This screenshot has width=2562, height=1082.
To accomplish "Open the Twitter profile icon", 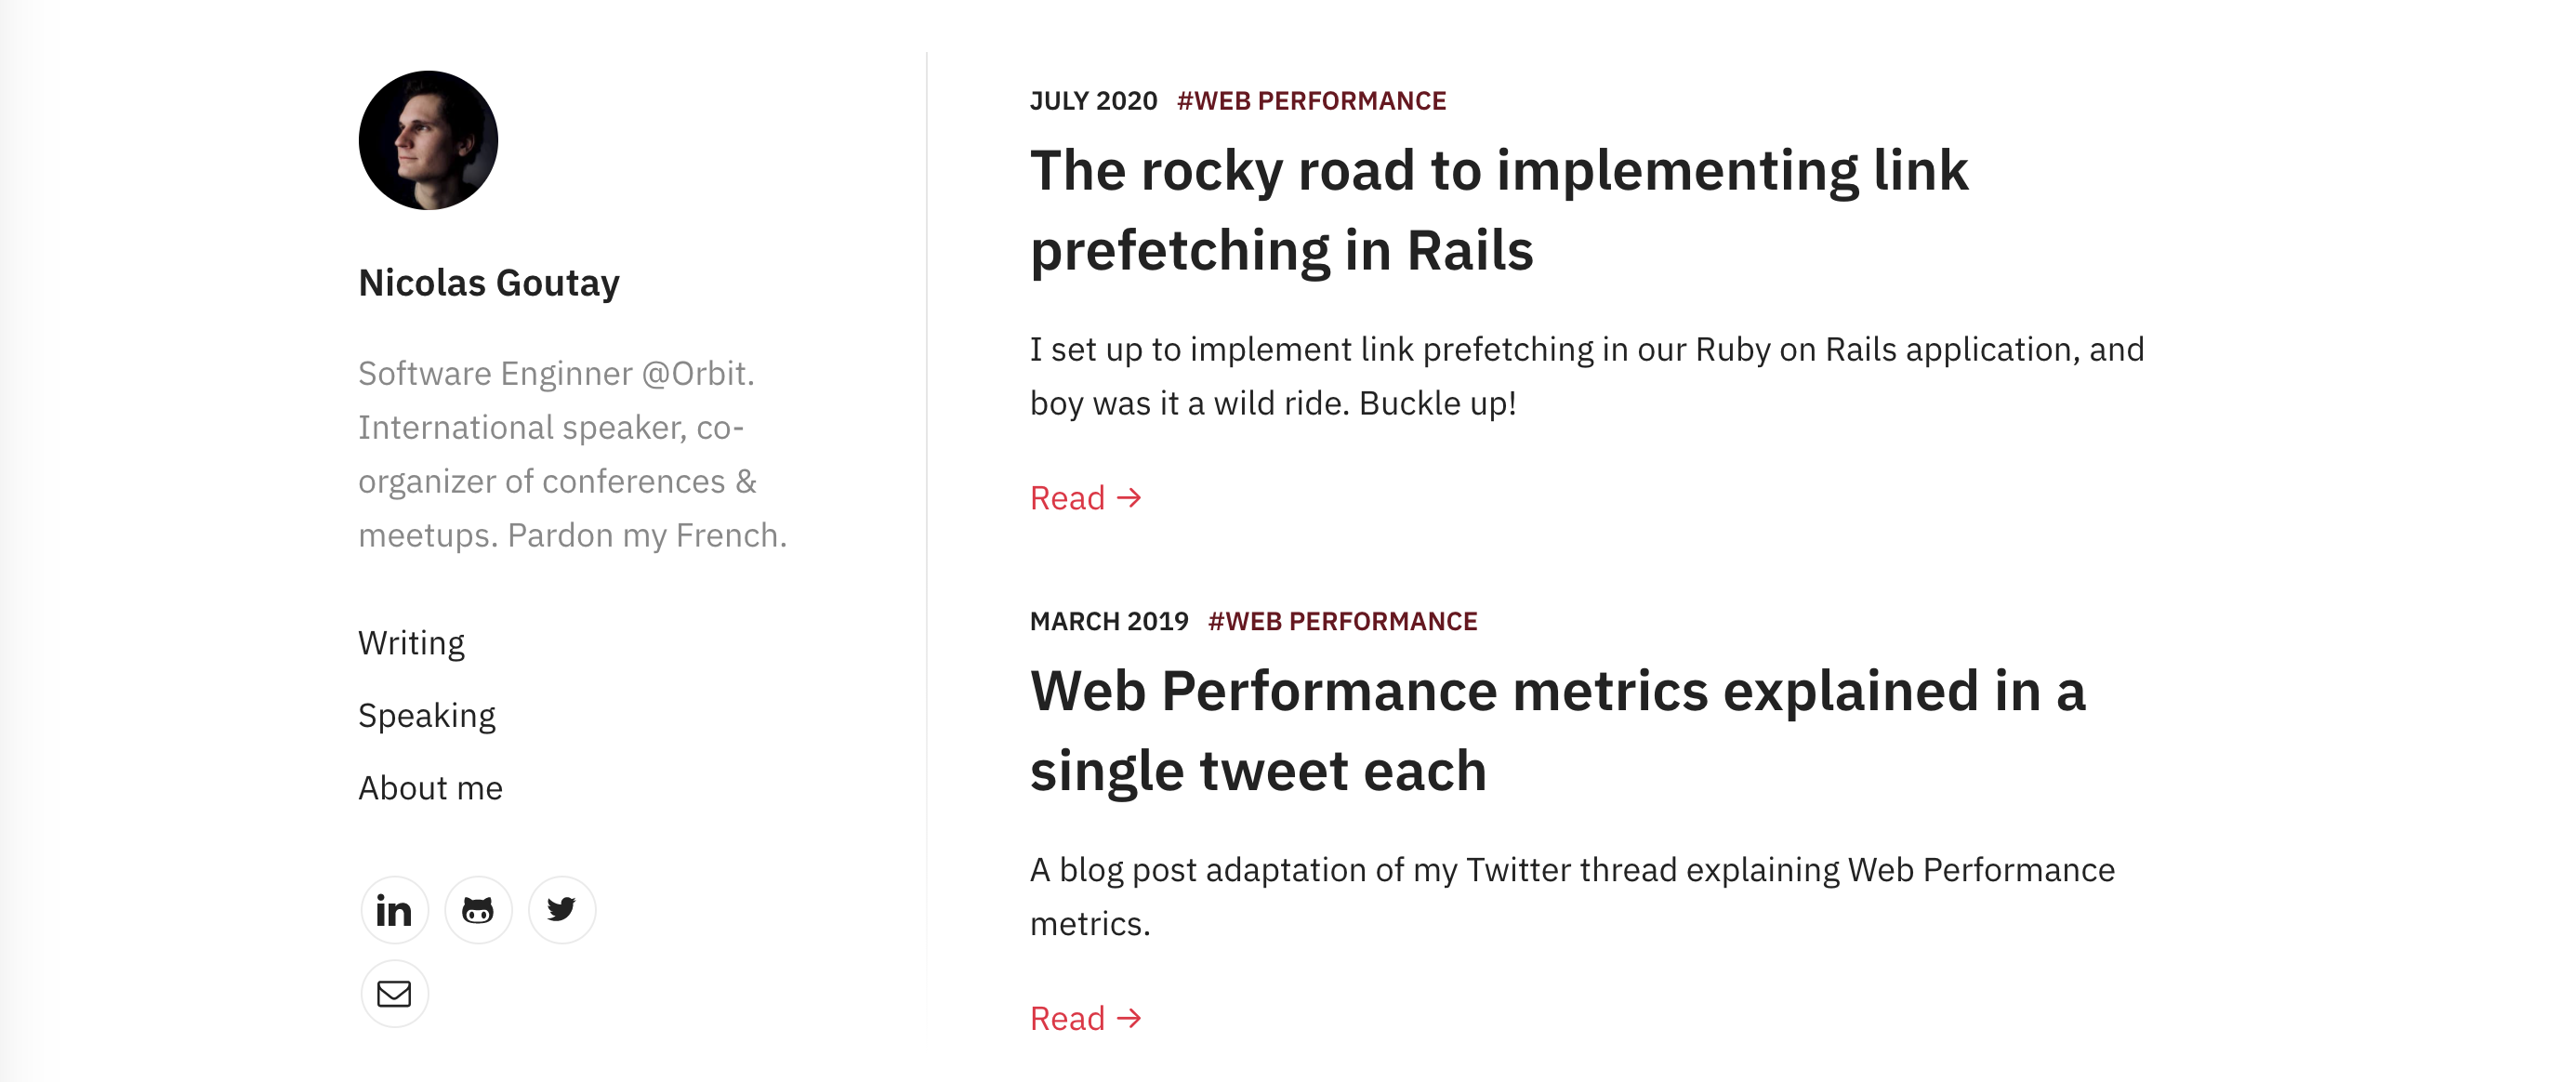I will [x=561, y=910].
